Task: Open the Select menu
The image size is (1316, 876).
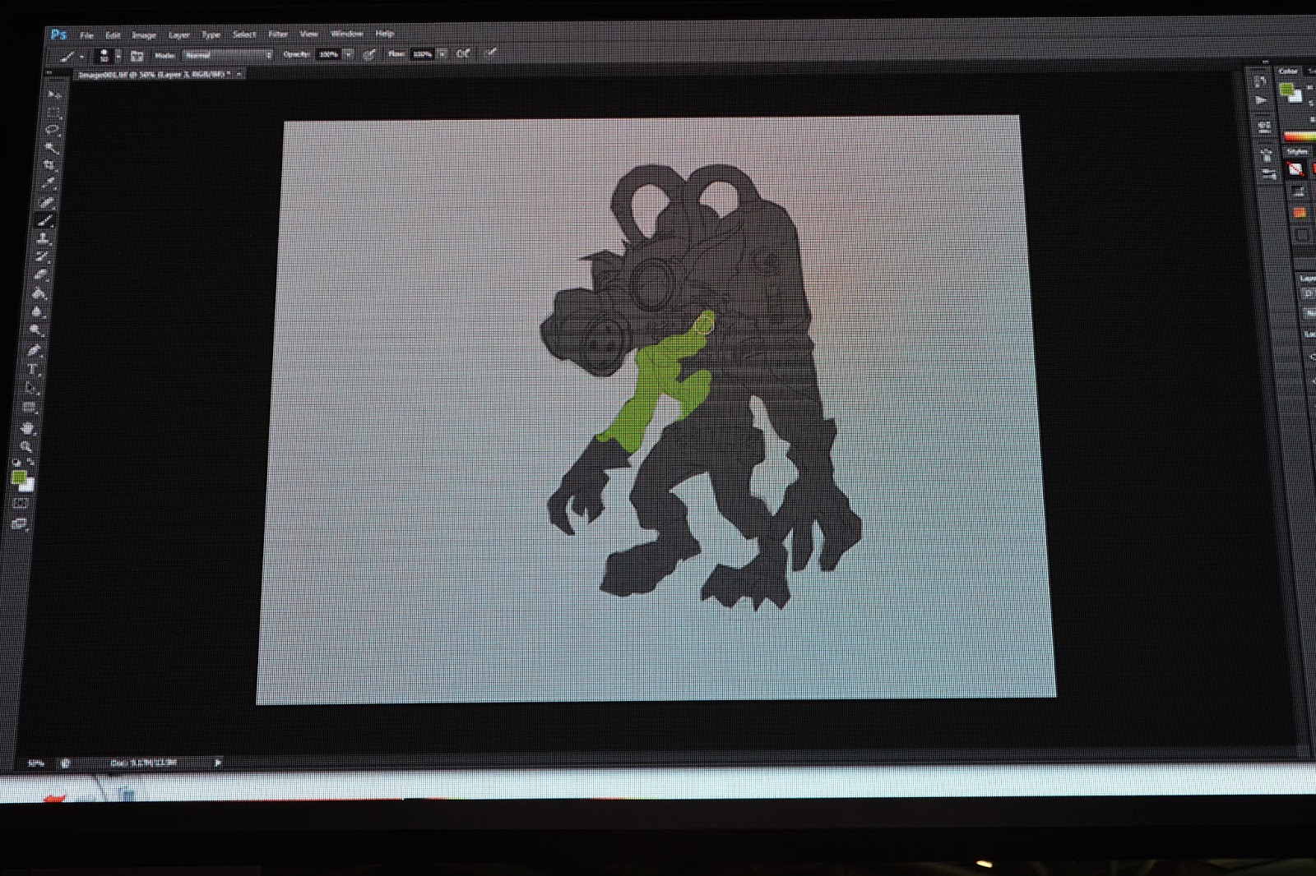Action: [244, 35]
